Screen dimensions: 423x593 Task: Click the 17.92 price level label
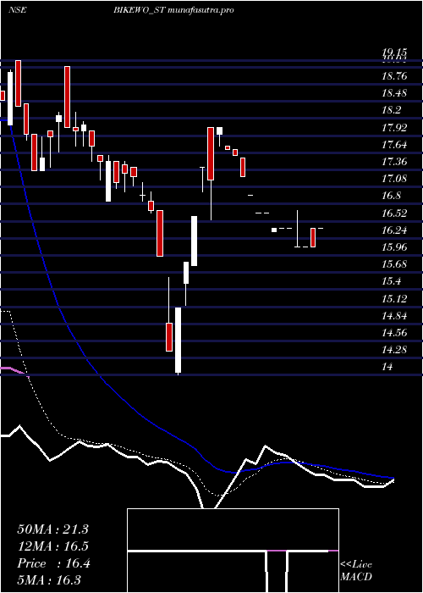point(394,127)
